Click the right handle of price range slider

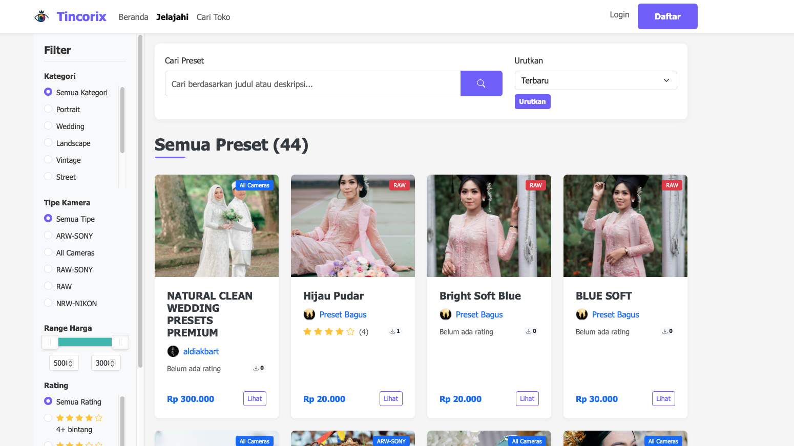tap(120, 342)
